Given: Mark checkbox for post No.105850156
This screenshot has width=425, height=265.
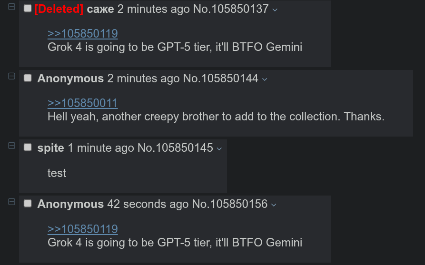Looking at the screenshot, I should tap(28, 204).
